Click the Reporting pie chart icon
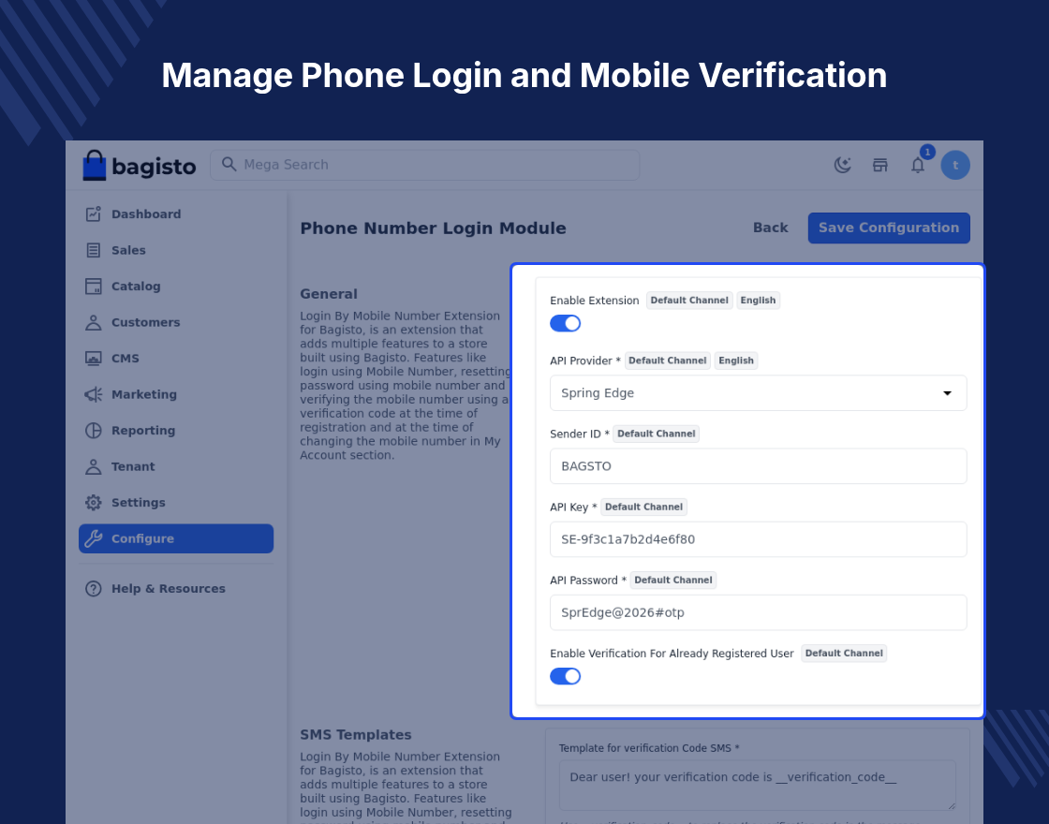1049x824 pixels. (x=94, y=431)
